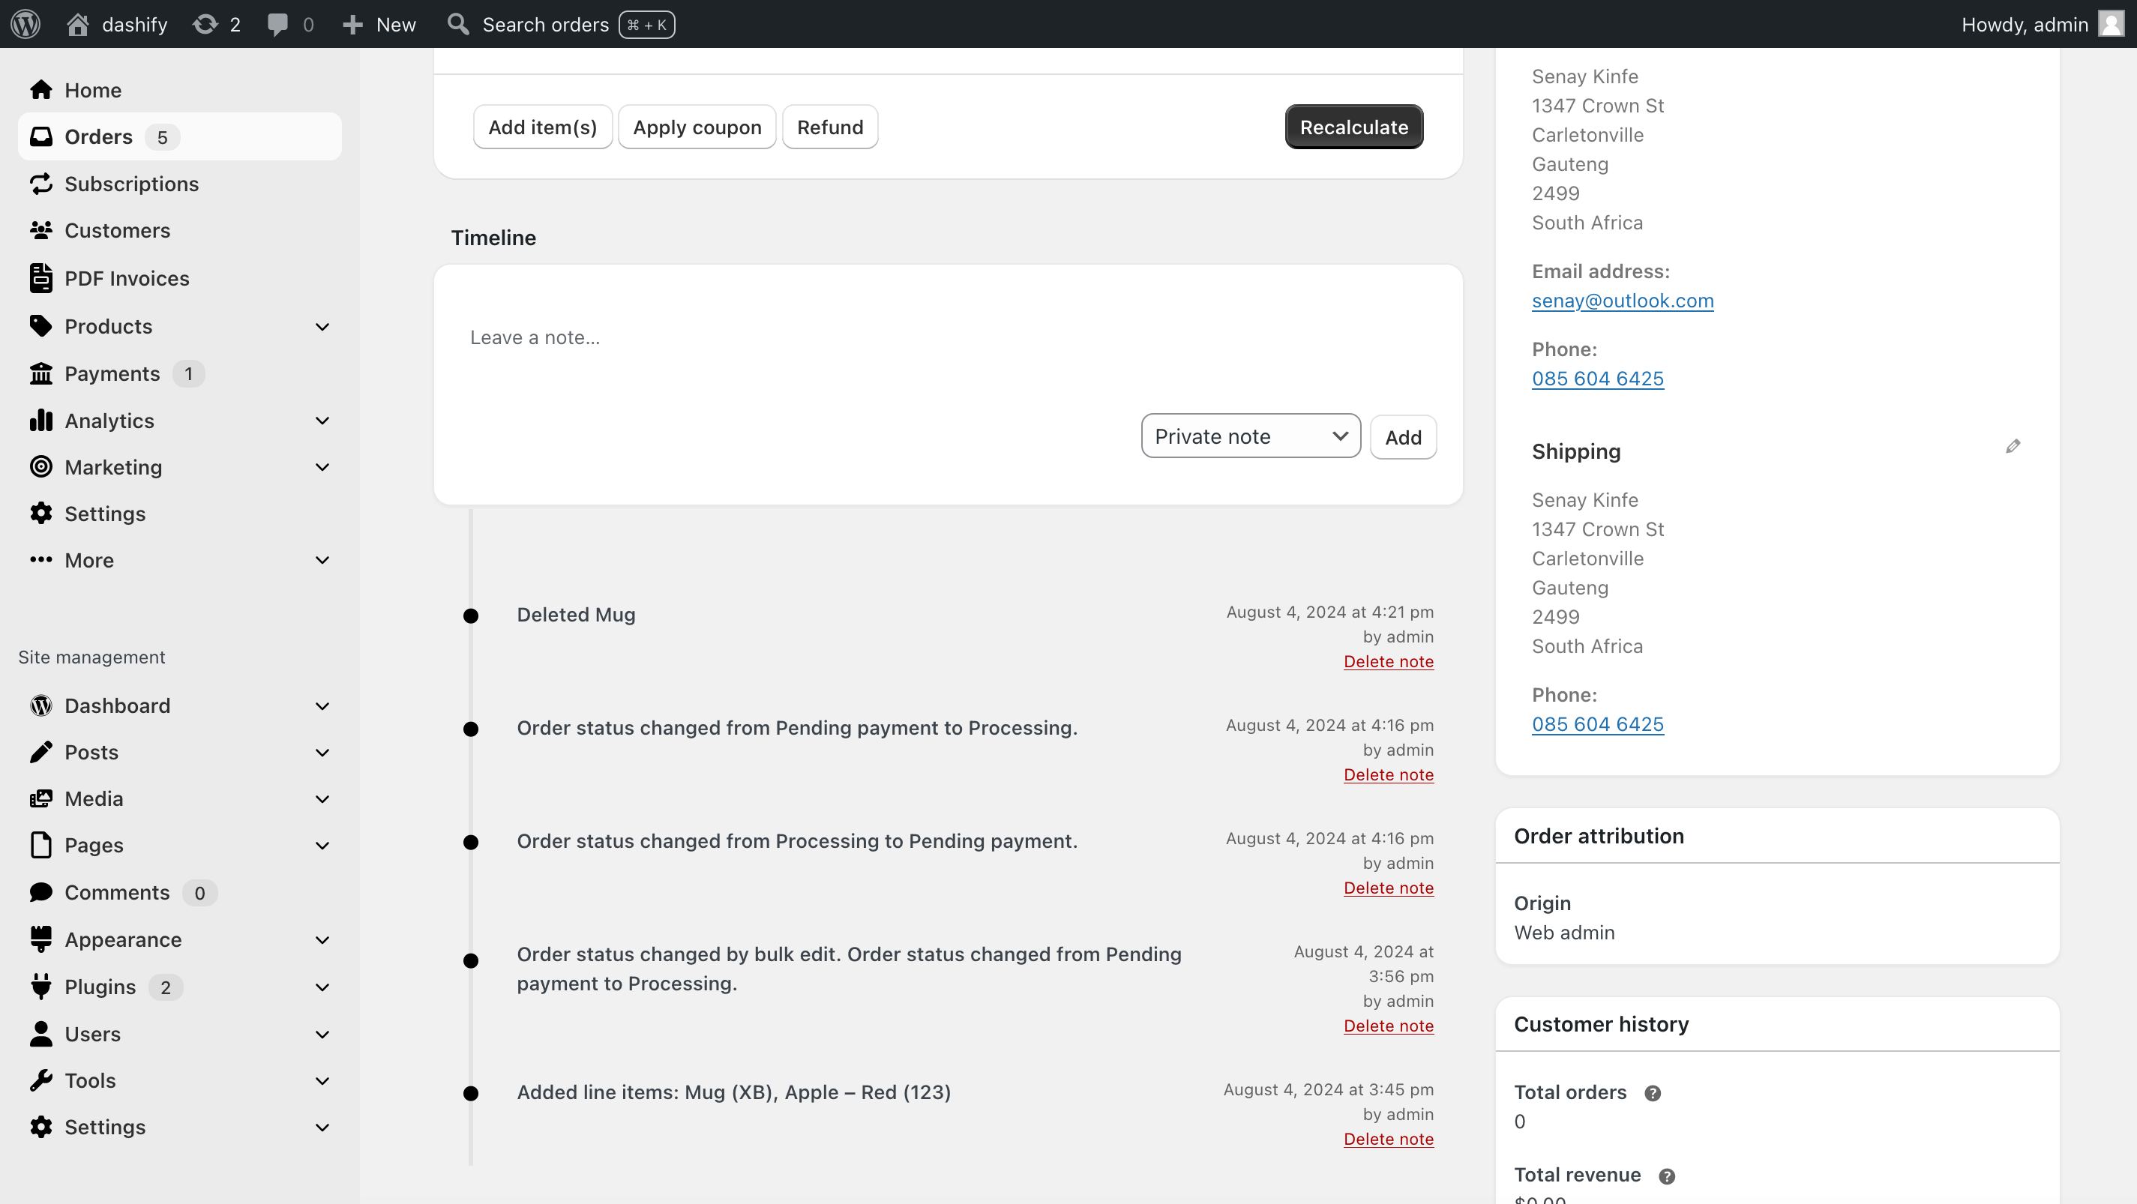Click the updates refresh icon
Viewport: 2137px width, 1204px height.
click(205, 24)
